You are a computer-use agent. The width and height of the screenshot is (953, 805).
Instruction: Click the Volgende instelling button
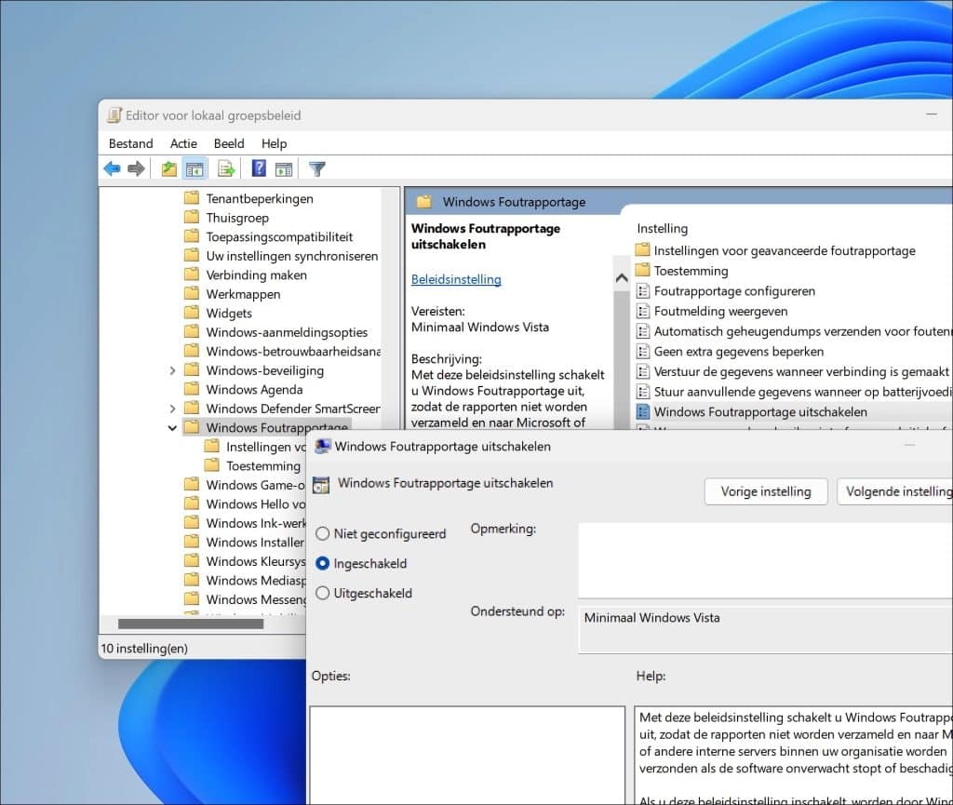[894, 491]
